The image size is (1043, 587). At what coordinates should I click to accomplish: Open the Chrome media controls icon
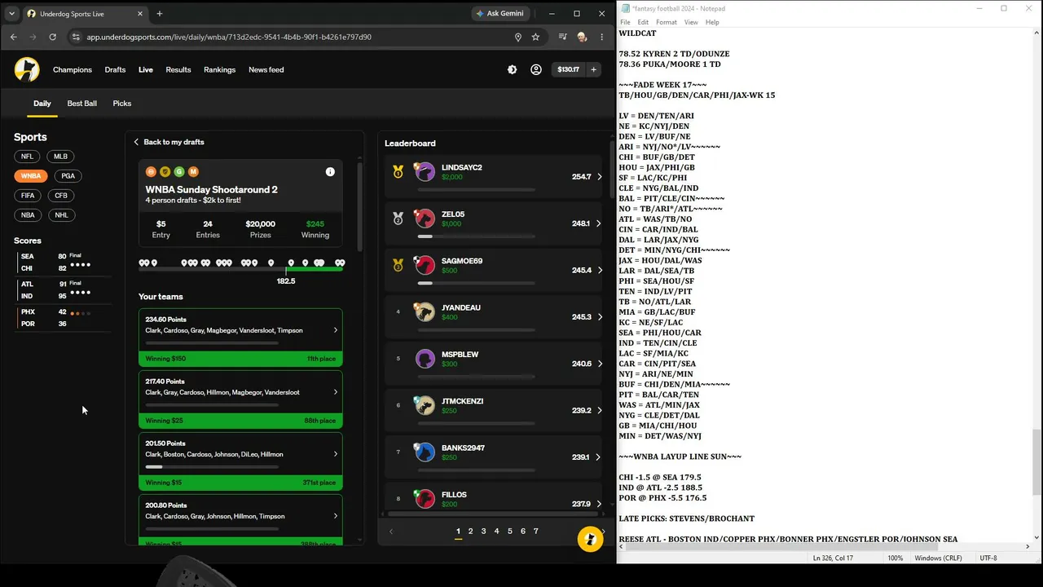pyautogui.click(x=562, y=37)
